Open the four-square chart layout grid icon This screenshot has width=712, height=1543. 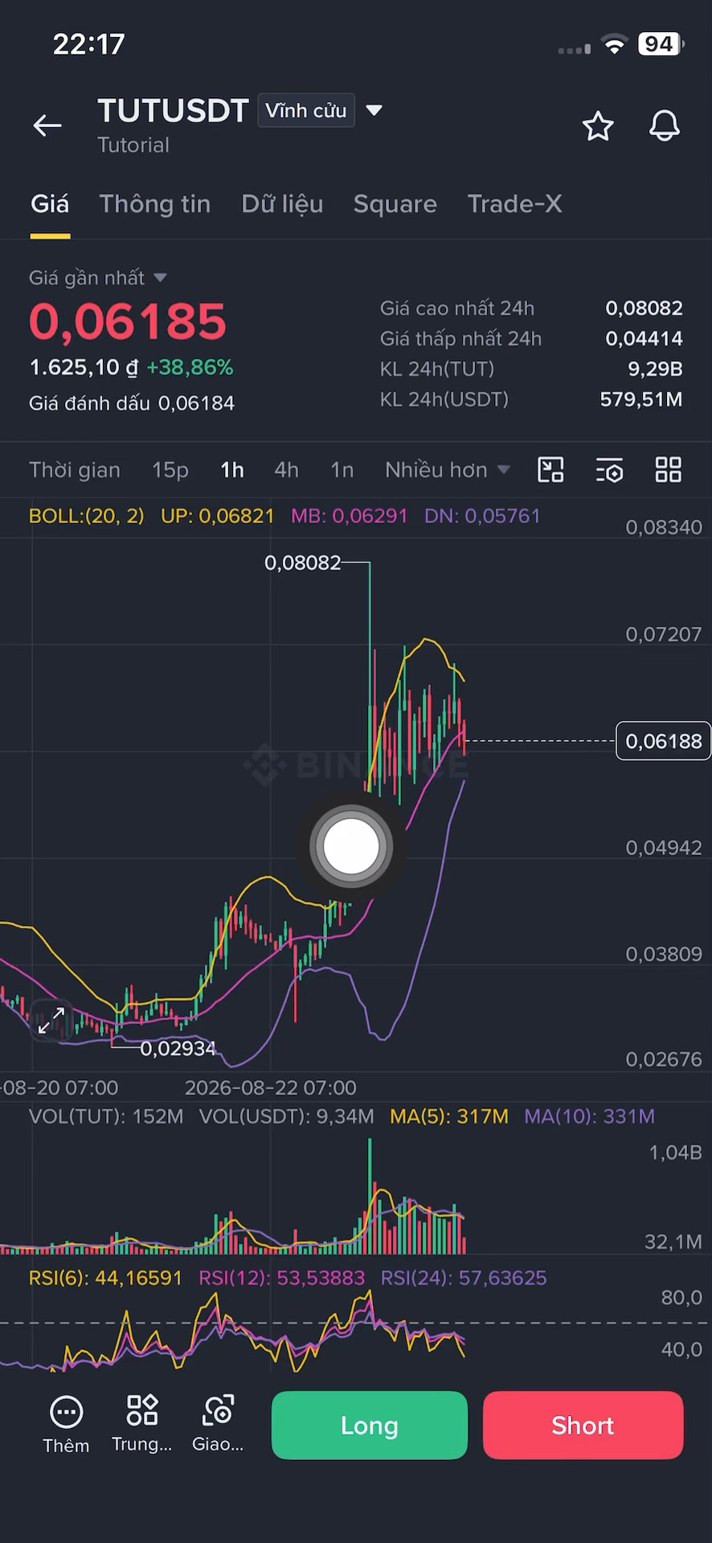click(669, 469)
